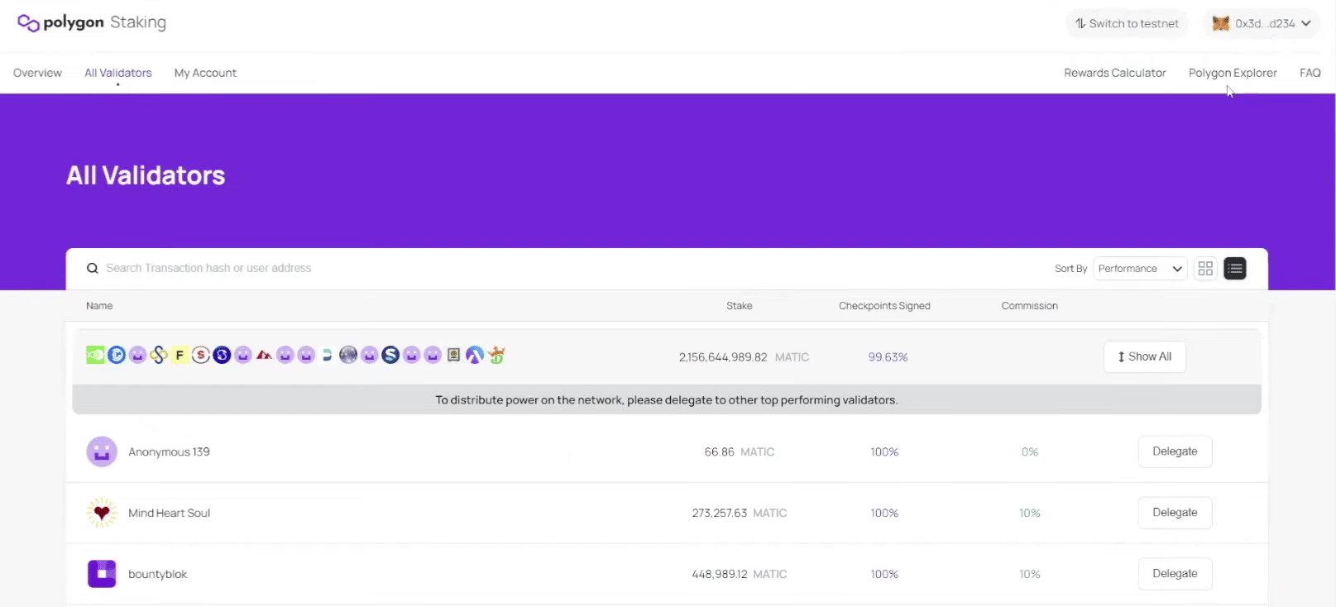Click the blue-purple A validator icon

[475, 356]
